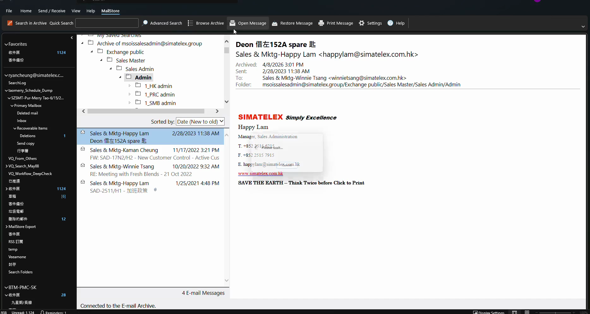590x314 pixels.
Task: Click the Reminders bell in status bar
Action: [x=42, y=312]
